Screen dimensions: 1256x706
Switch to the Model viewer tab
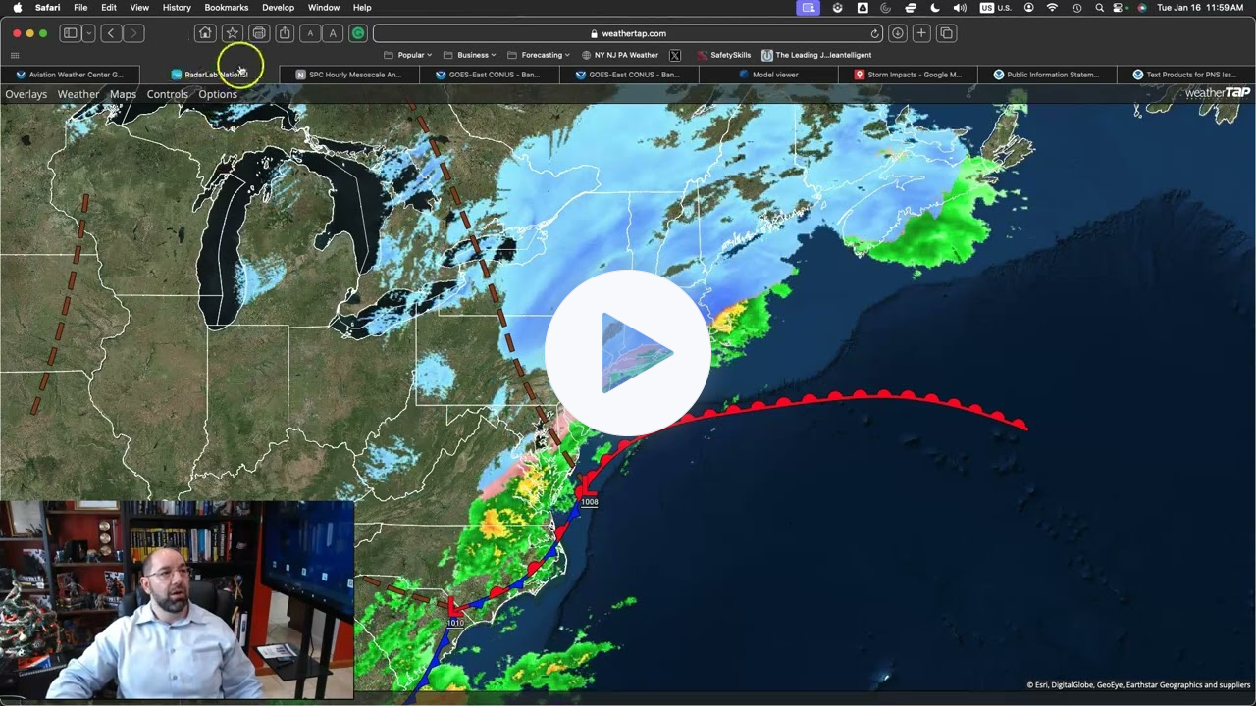click(773, 74)
